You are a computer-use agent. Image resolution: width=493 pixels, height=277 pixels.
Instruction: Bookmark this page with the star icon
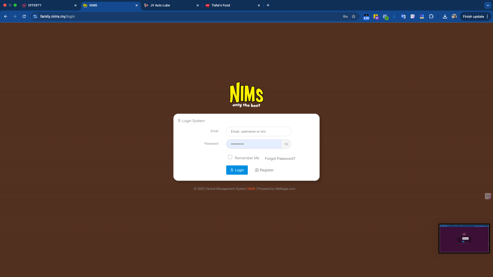point(354,16)
